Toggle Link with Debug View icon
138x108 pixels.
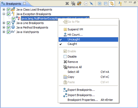tap(112, 3)
